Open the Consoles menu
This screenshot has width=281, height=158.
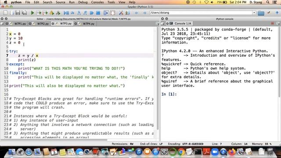click(x=97, y=2)
